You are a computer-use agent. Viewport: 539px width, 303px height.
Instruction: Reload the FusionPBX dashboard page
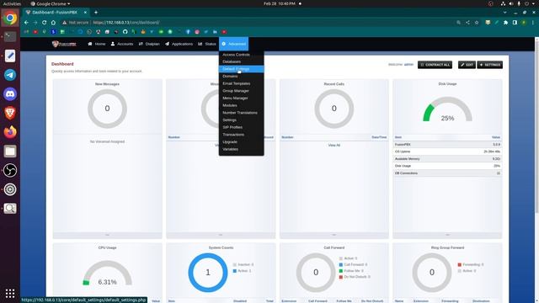point(44,23)
